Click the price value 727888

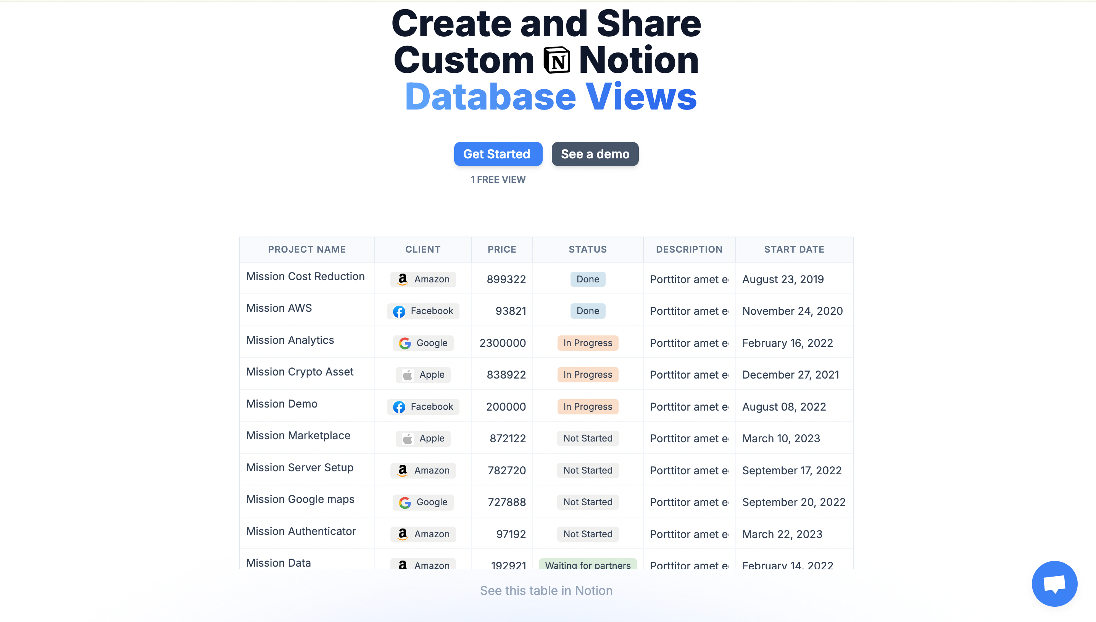coord(506,502)
